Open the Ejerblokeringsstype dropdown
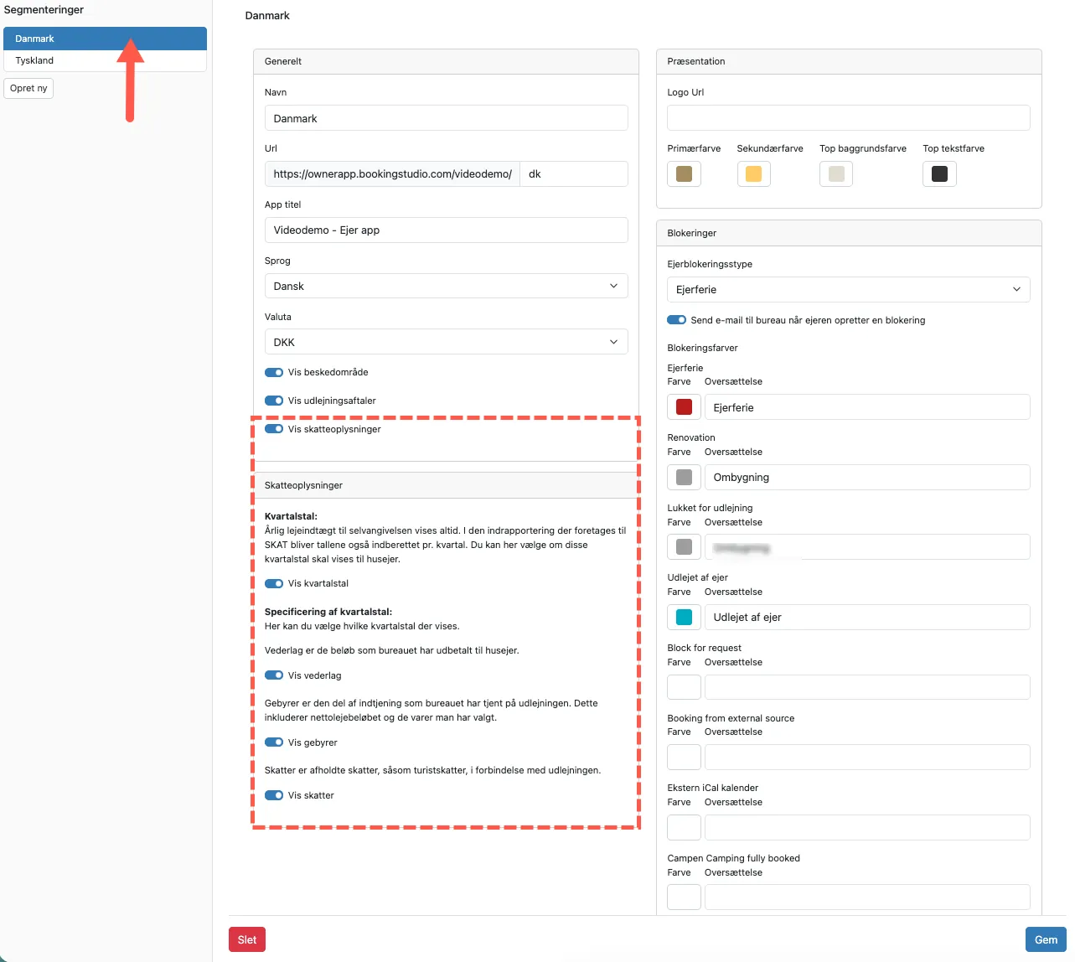The image size is (1075, 962). tap(848, 289)
